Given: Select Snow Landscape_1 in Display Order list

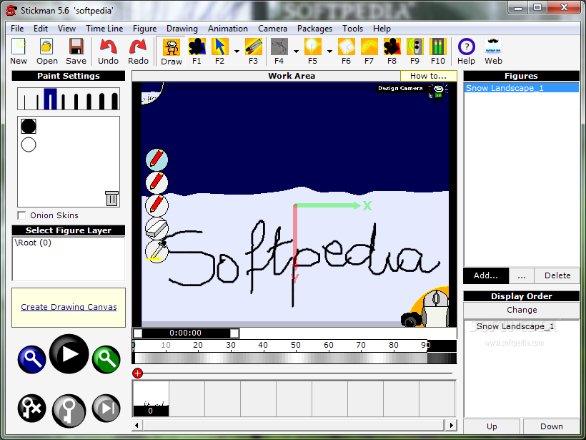Looking at the screenshot, I should 515,326.
